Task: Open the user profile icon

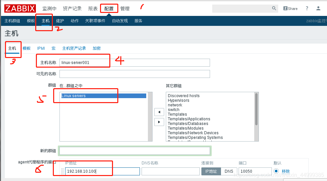Action: (318, 8)
